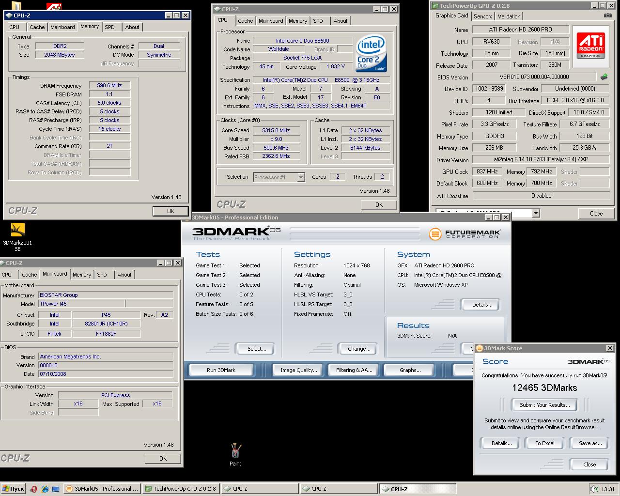Open About tab in CPU-Z mainboard window
Screen dimensions: 620x496
(x=124, y=275)
